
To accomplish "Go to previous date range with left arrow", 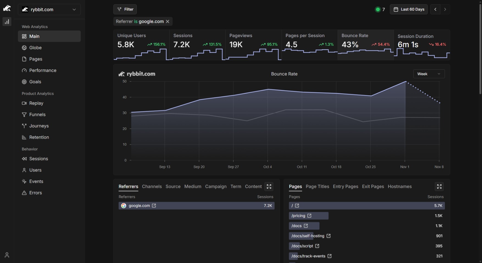I will pyautogui.click(x=435, y=9).
